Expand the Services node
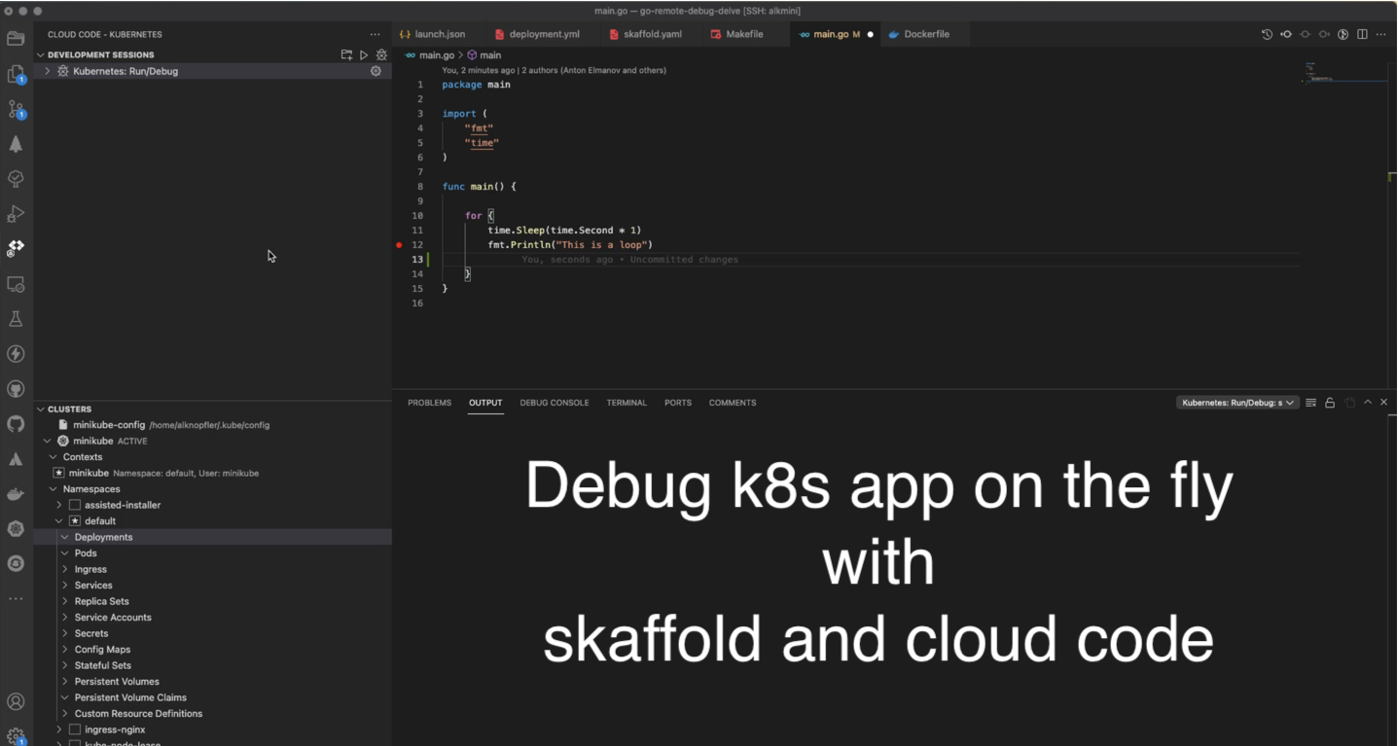The width and height of the screenshot is (1398, 746). [65, 586]
